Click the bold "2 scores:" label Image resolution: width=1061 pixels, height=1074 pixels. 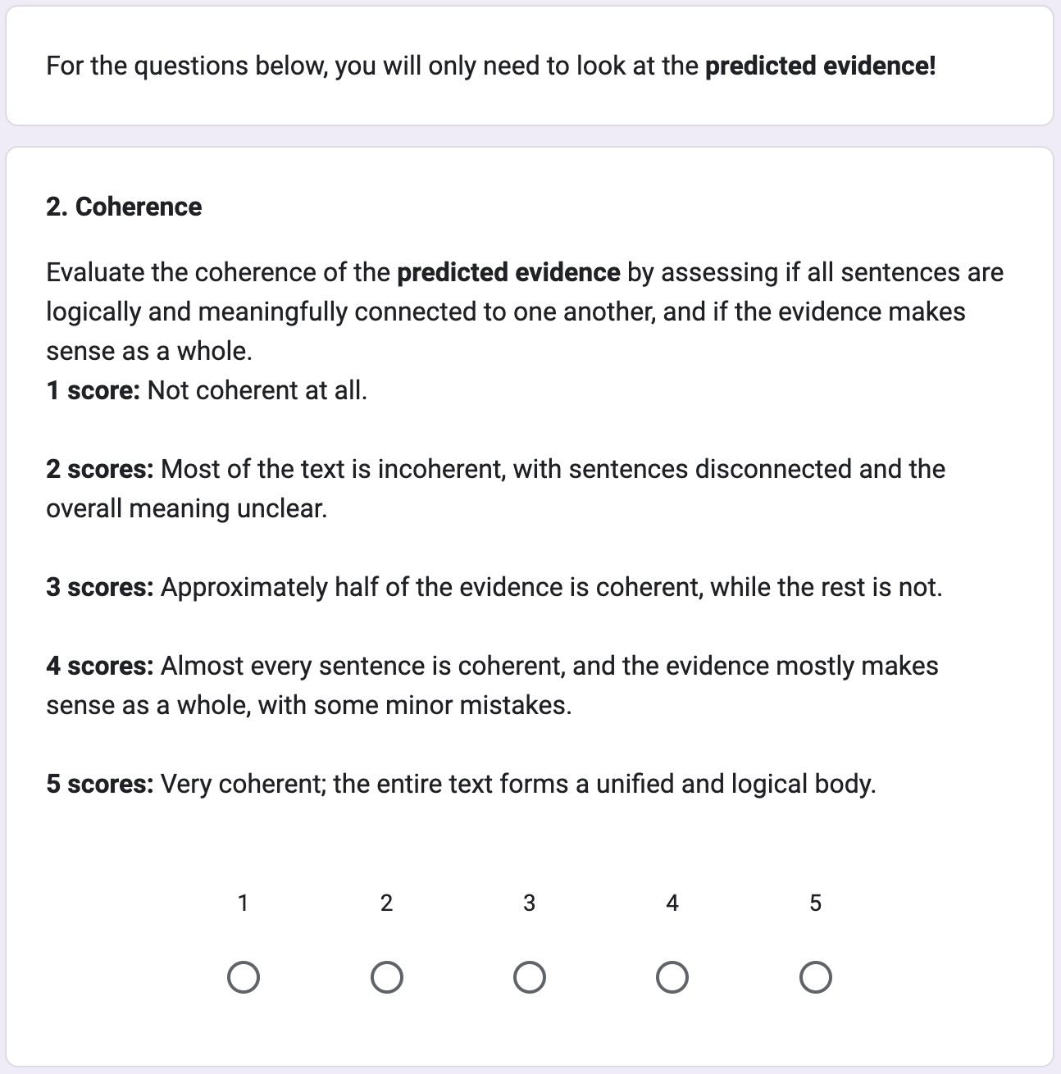(x=100, y=469)
